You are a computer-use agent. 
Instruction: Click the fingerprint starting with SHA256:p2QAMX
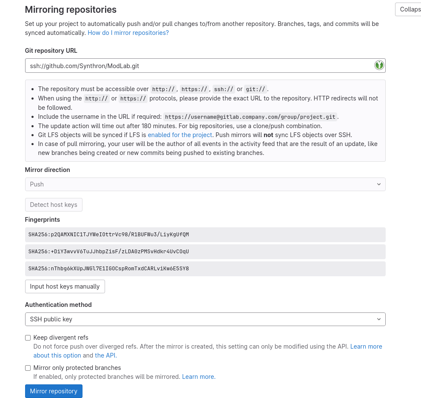click(109, 235)
